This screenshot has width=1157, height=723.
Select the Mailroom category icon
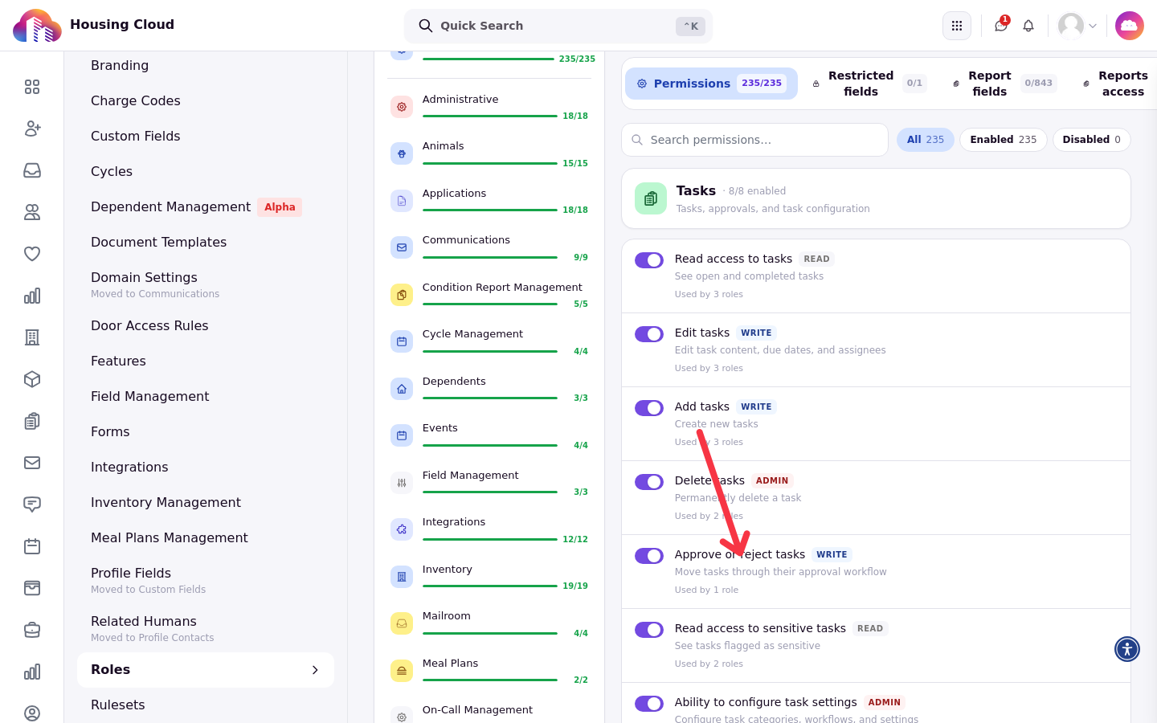click(x=402, y=623)
